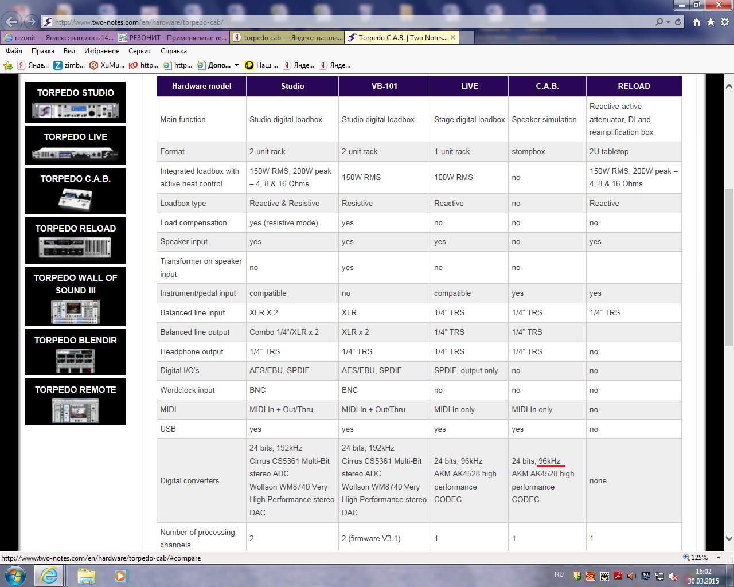Click the browser Back arrow button

click(12, 22)
